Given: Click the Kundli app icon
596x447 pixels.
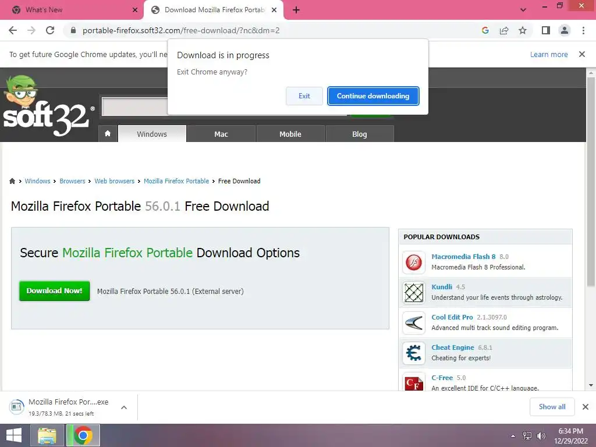Looking at the screenshot, I should (414, 292).
